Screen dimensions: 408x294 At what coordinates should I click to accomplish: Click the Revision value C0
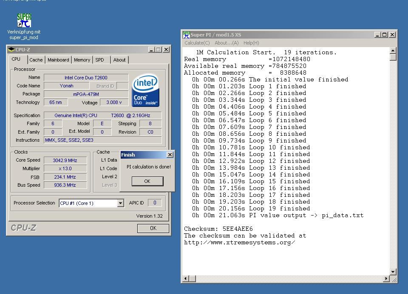click(x=150, y=132)
